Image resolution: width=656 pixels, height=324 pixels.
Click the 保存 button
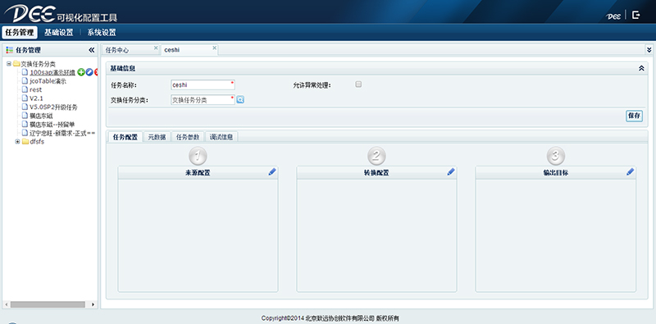click(x=634, y=116)
